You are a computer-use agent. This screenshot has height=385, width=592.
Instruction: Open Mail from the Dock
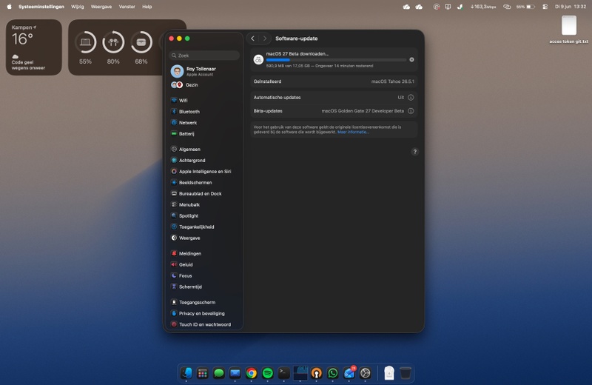[x=235, y=373]
